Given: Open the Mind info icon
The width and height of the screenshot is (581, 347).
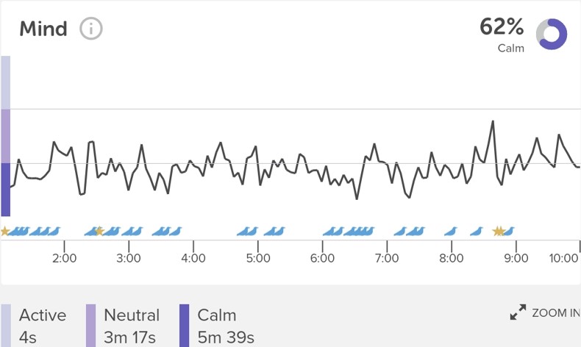Looking at the screenshot, I should [90, 29].
